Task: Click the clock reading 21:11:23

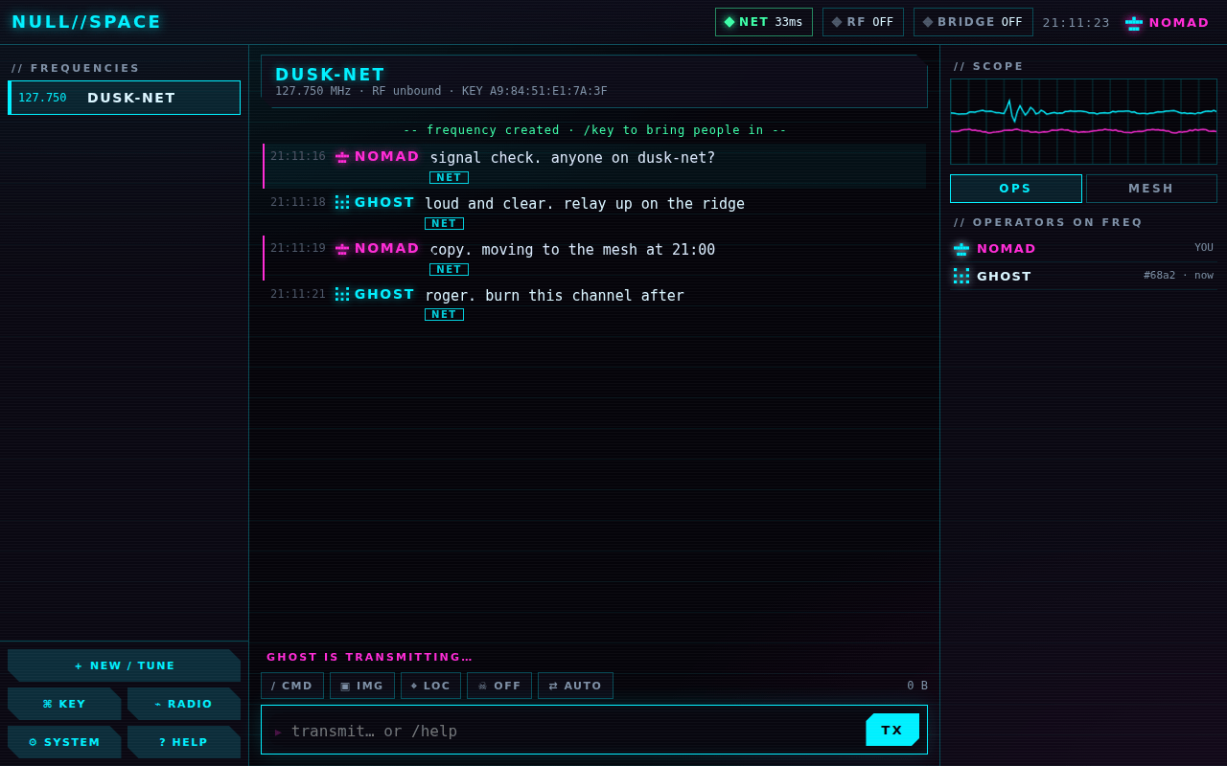Action: click(1076, 23)
